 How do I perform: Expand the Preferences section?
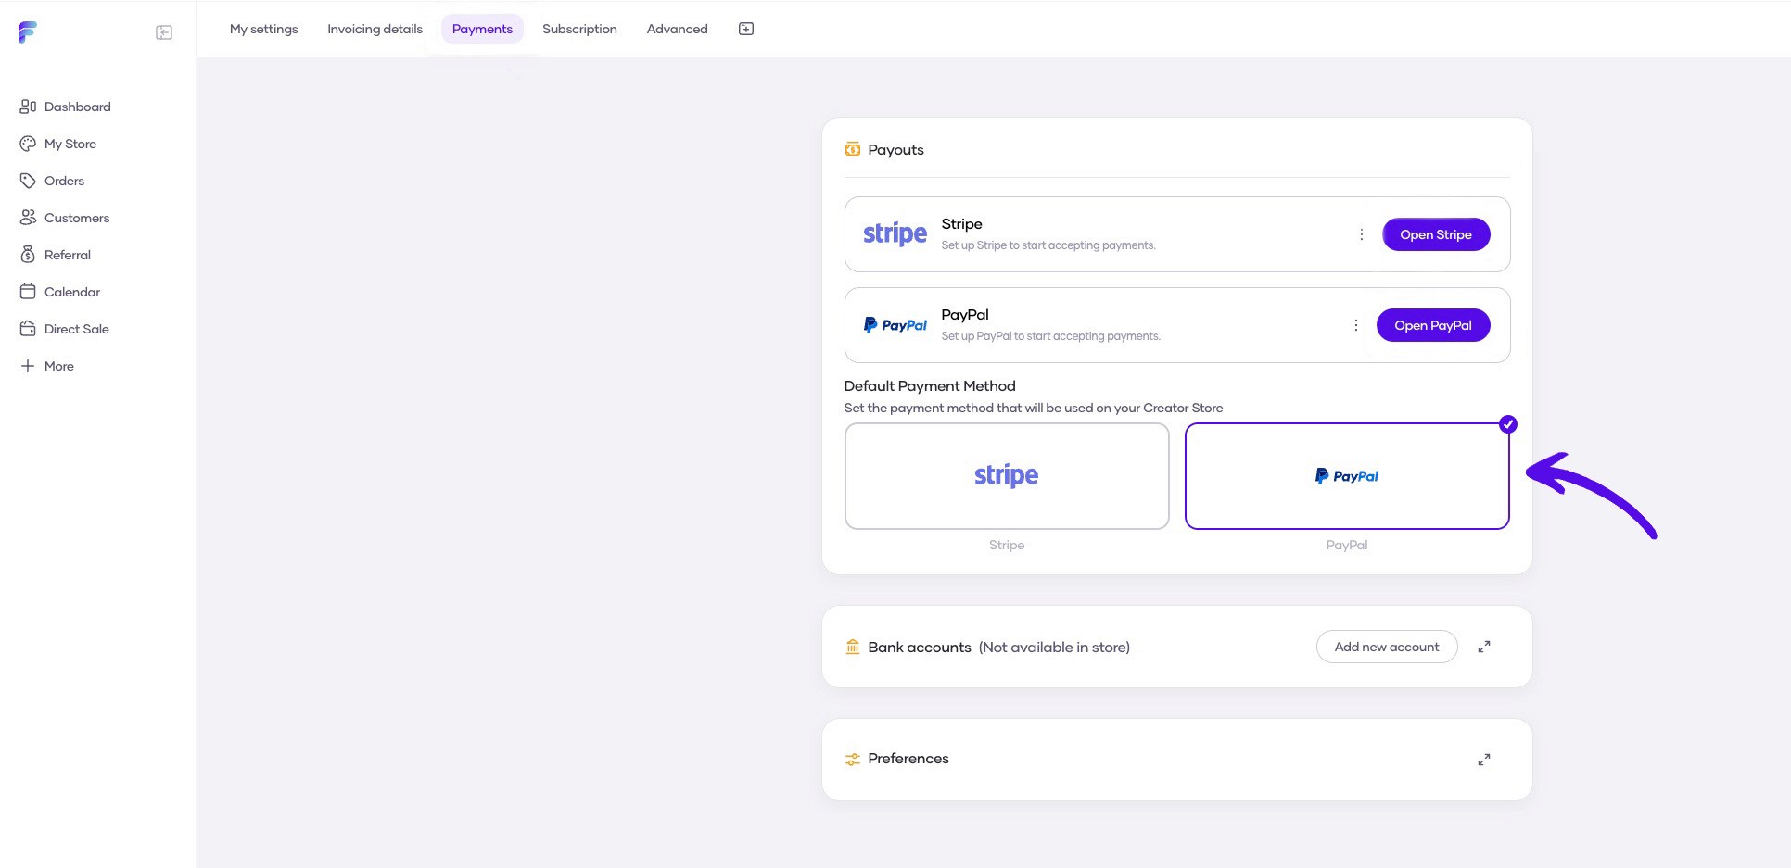coord(1484,760)
